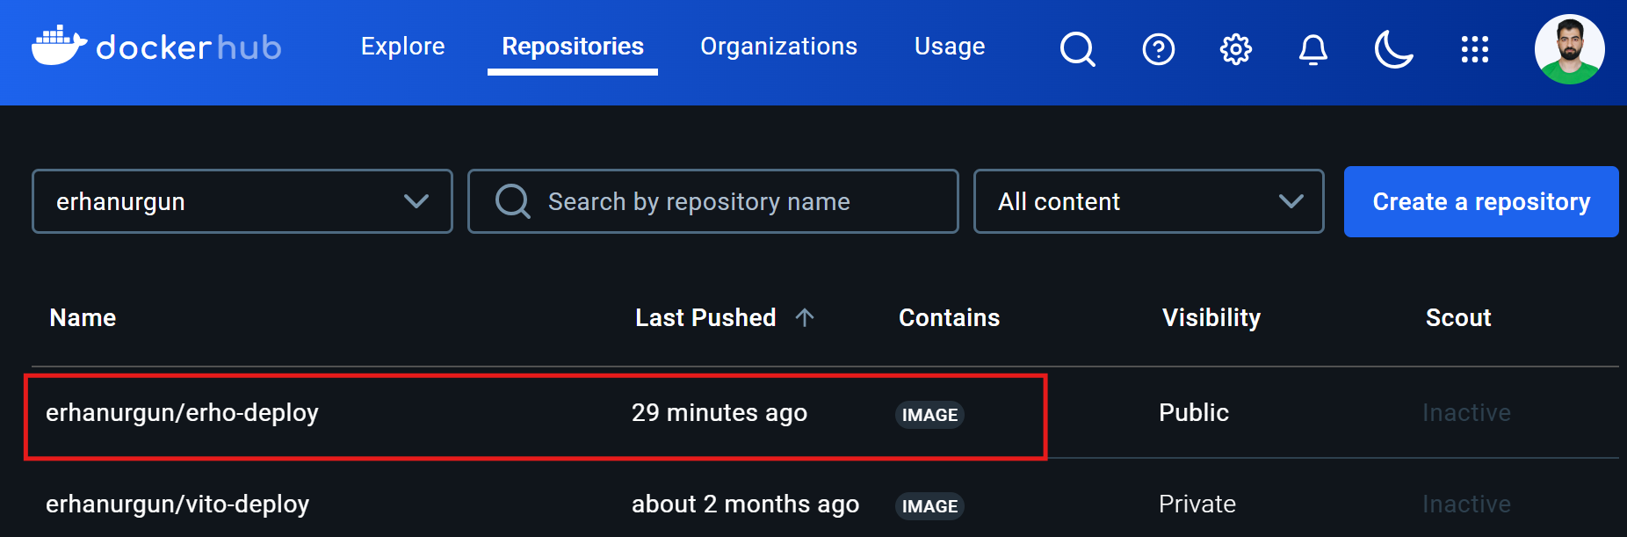Open erhanurgun/vito-deploy repository
The width and height of the screenshot is (1627, 537).
pos(177,504)
